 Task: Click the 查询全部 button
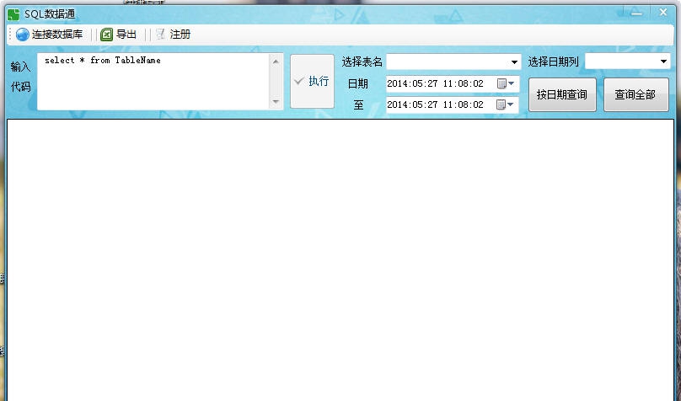click(635, 94)
